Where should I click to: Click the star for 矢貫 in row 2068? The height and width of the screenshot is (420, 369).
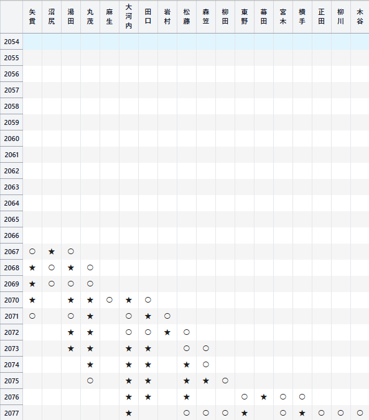[x=32, y=268]
